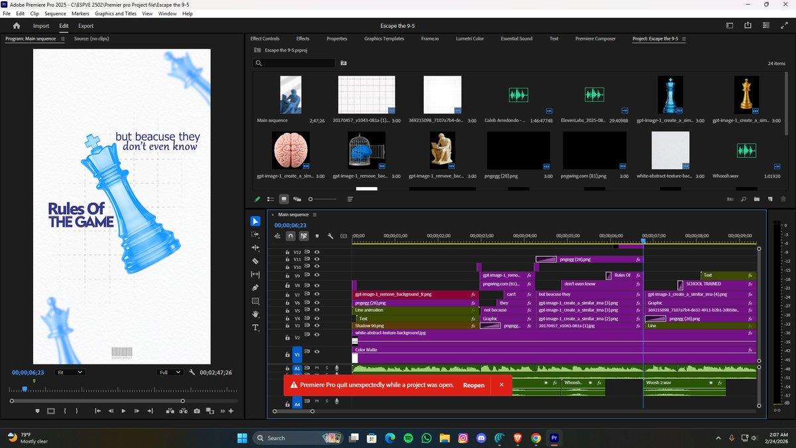
Task: Click the Export Frame camera icon
Action: click(x=197, y=411)
